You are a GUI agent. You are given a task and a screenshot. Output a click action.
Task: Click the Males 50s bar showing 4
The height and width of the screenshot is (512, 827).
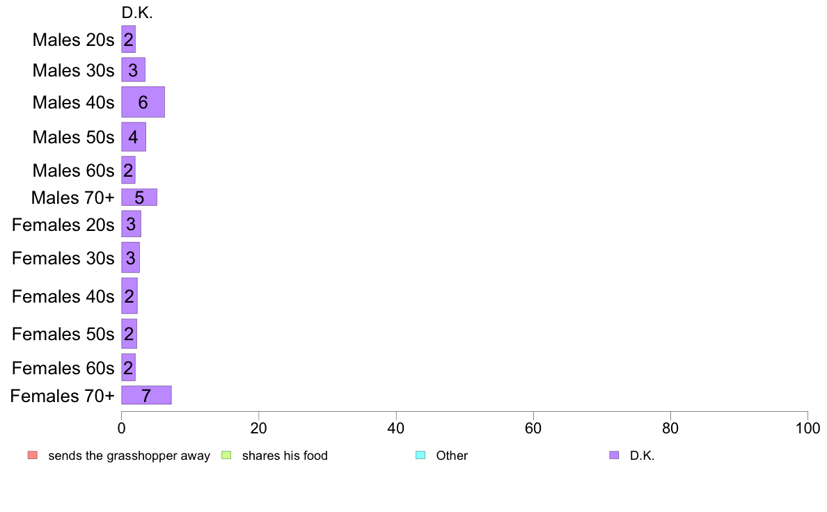coord(134,136)
